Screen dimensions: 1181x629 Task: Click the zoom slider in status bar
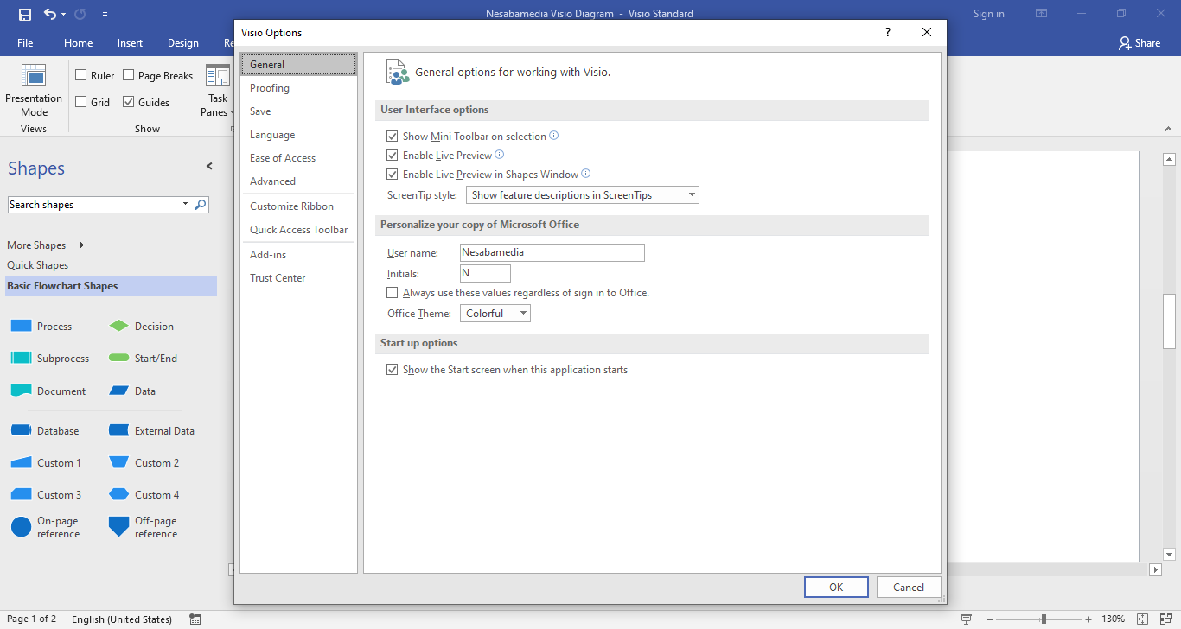(1044, 619)
